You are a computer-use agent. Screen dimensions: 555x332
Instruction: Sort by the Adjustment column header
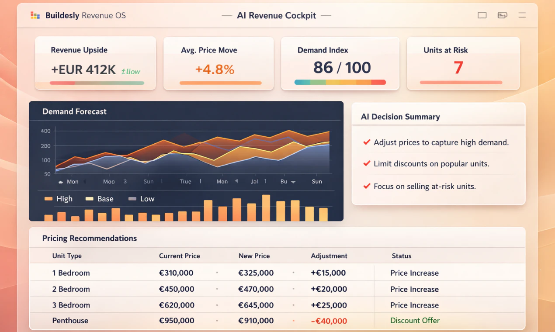pyautogui.click(x=329, y=256)
